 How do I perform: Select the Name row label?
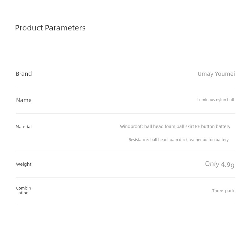tap(24, 100)
